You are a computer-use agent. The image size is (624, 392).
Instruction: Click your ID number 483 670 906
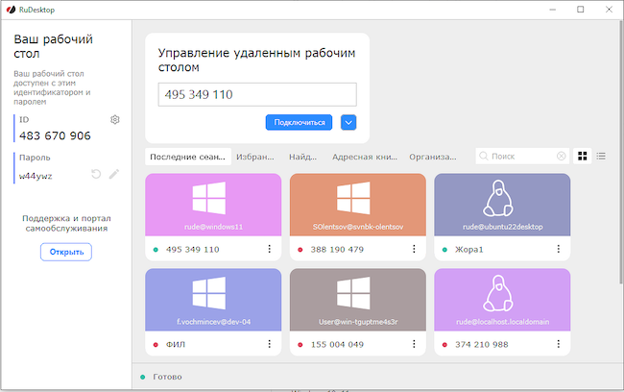click(55, 135)
